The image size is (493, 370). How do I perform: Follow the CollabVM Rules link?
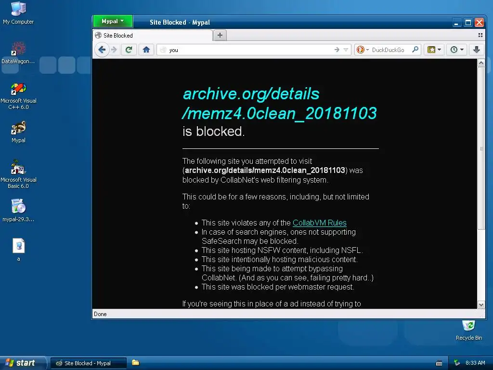(x=320, y=223)
